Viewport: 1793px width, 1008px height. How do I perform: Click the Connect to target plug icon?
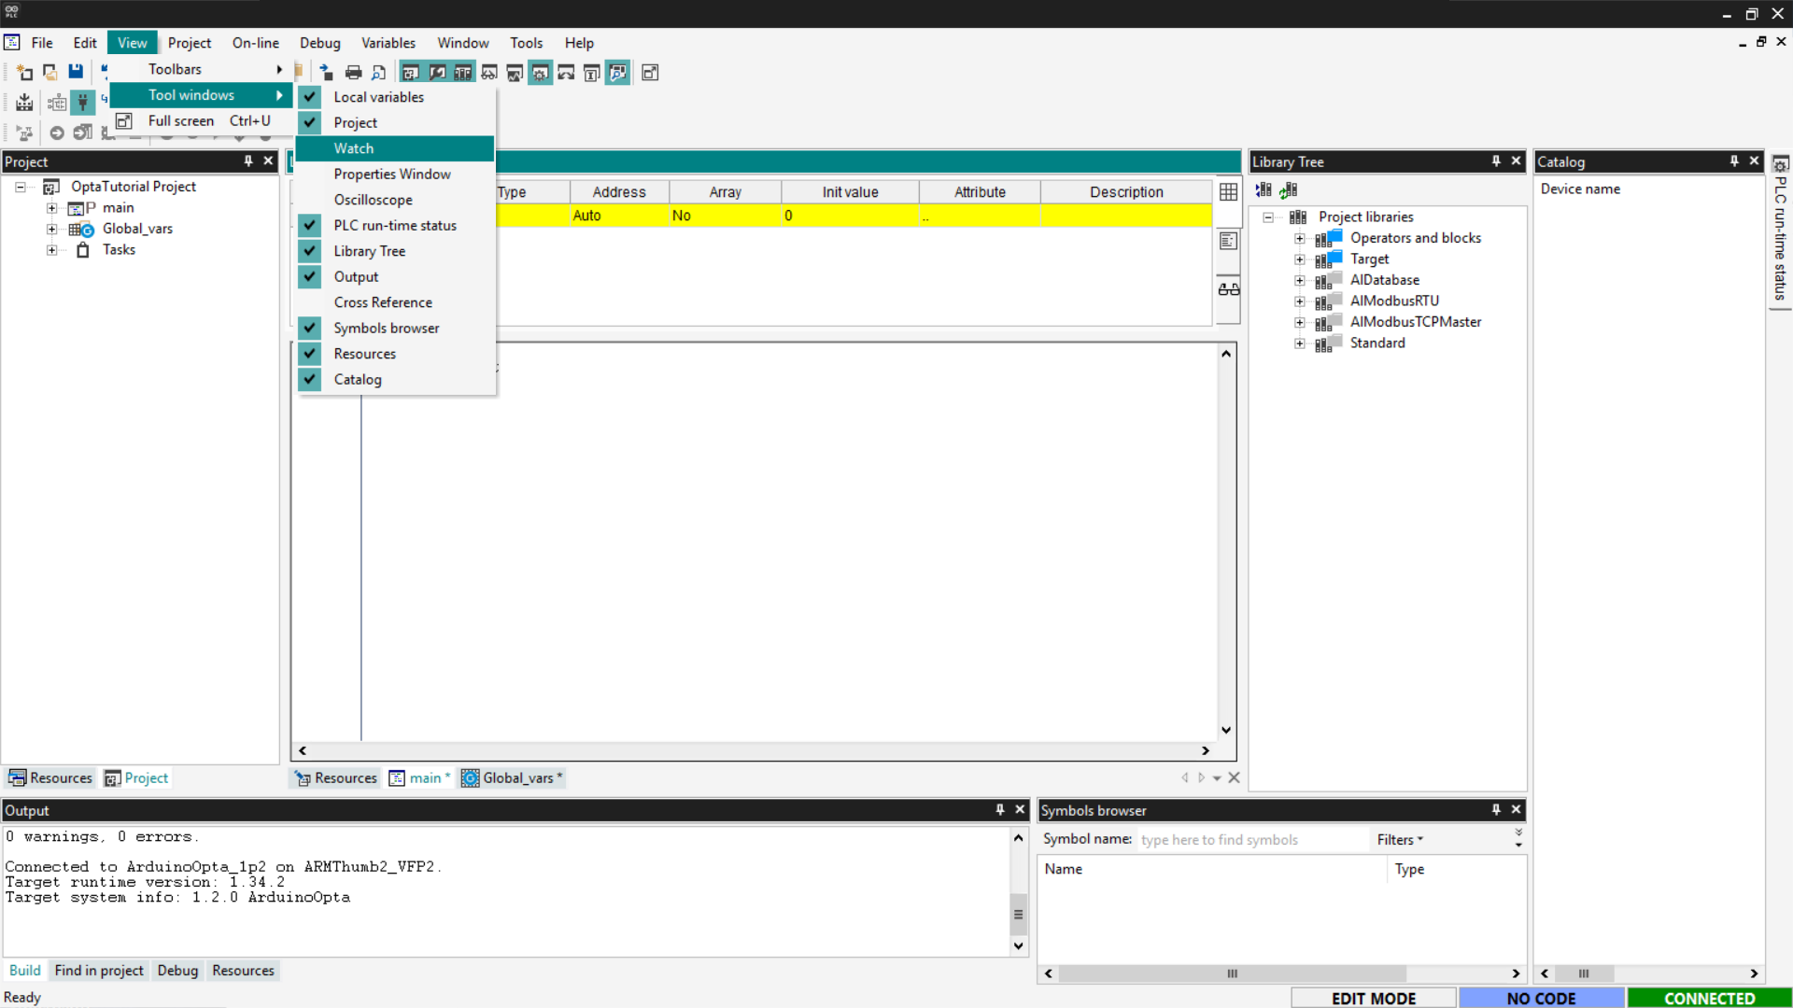click(83, 103)
